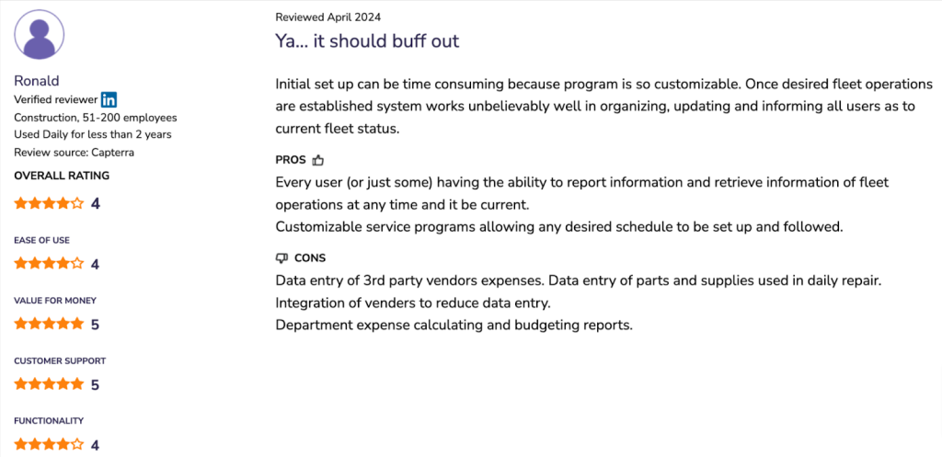Click the Overall Rating star row
Viewport: 942px width, 457px height.
pyautogui.click(x=49, y=203)
